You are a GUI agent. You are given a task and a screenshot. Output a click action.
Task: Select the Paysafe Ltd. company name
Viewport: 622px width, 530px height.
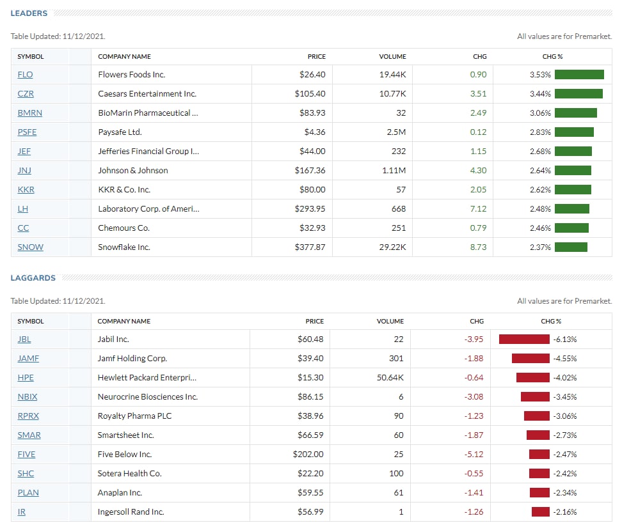[x=120, y=132]
